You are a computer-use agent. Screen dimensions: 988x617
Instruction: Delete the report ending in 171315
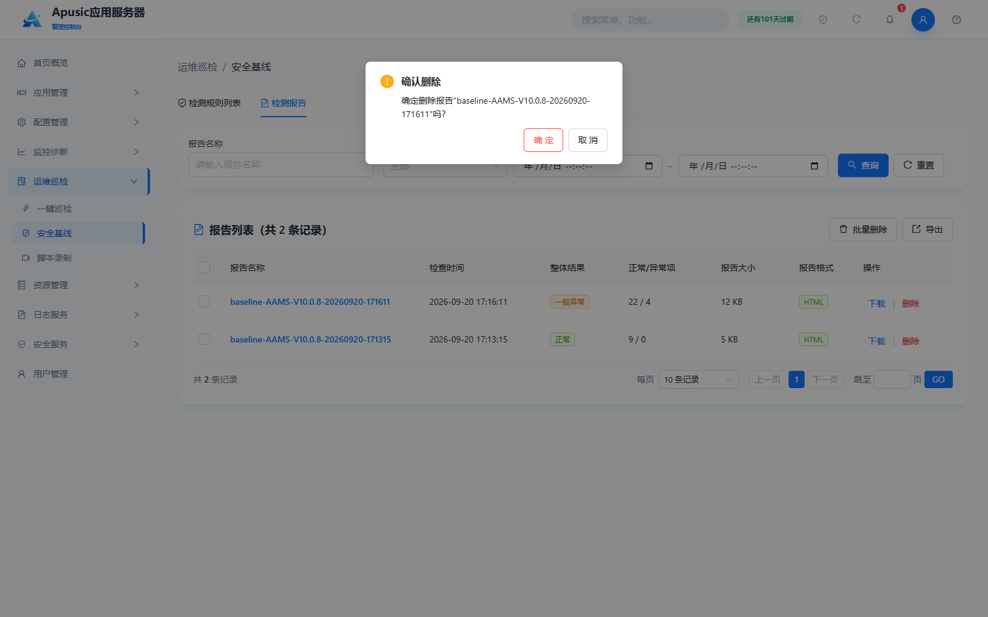[x=911, y=341]
